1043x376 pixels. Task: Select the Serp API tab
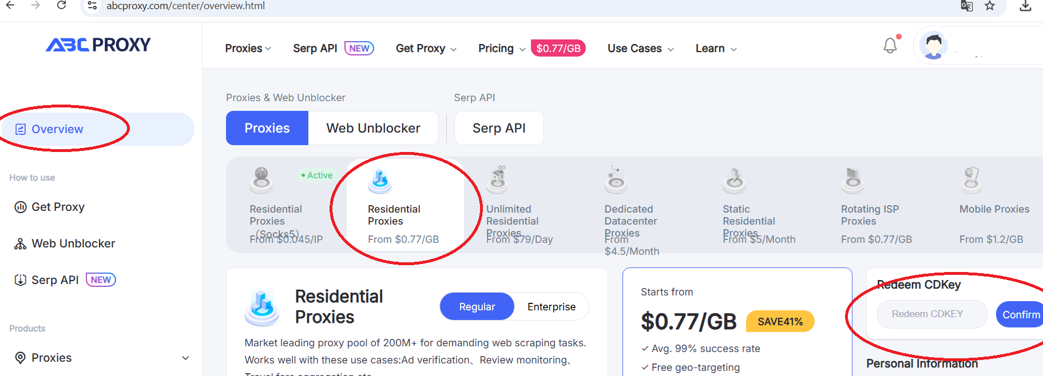click(x=499, y=128)
